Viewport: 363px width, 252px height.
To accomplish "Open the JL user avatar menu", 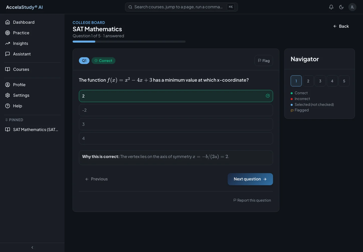I will coord(352,7).
